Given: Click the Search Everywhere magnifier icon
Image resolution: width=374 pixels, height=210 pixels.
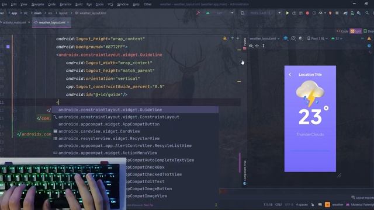Looking at the screenshot, I should [367, 13].
